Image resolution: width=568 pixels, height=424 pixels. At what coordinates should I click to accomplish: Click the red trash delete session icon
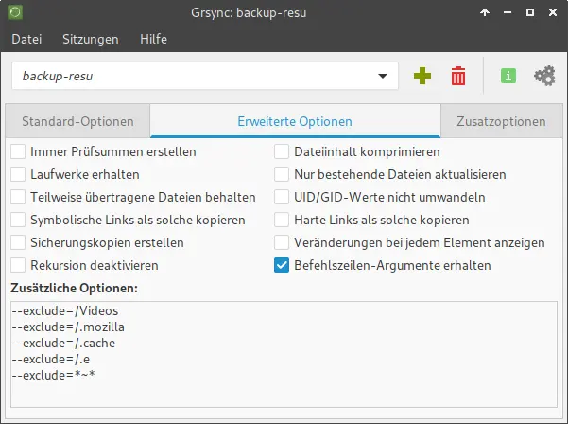pyautogui.click(x=458, y=76)
